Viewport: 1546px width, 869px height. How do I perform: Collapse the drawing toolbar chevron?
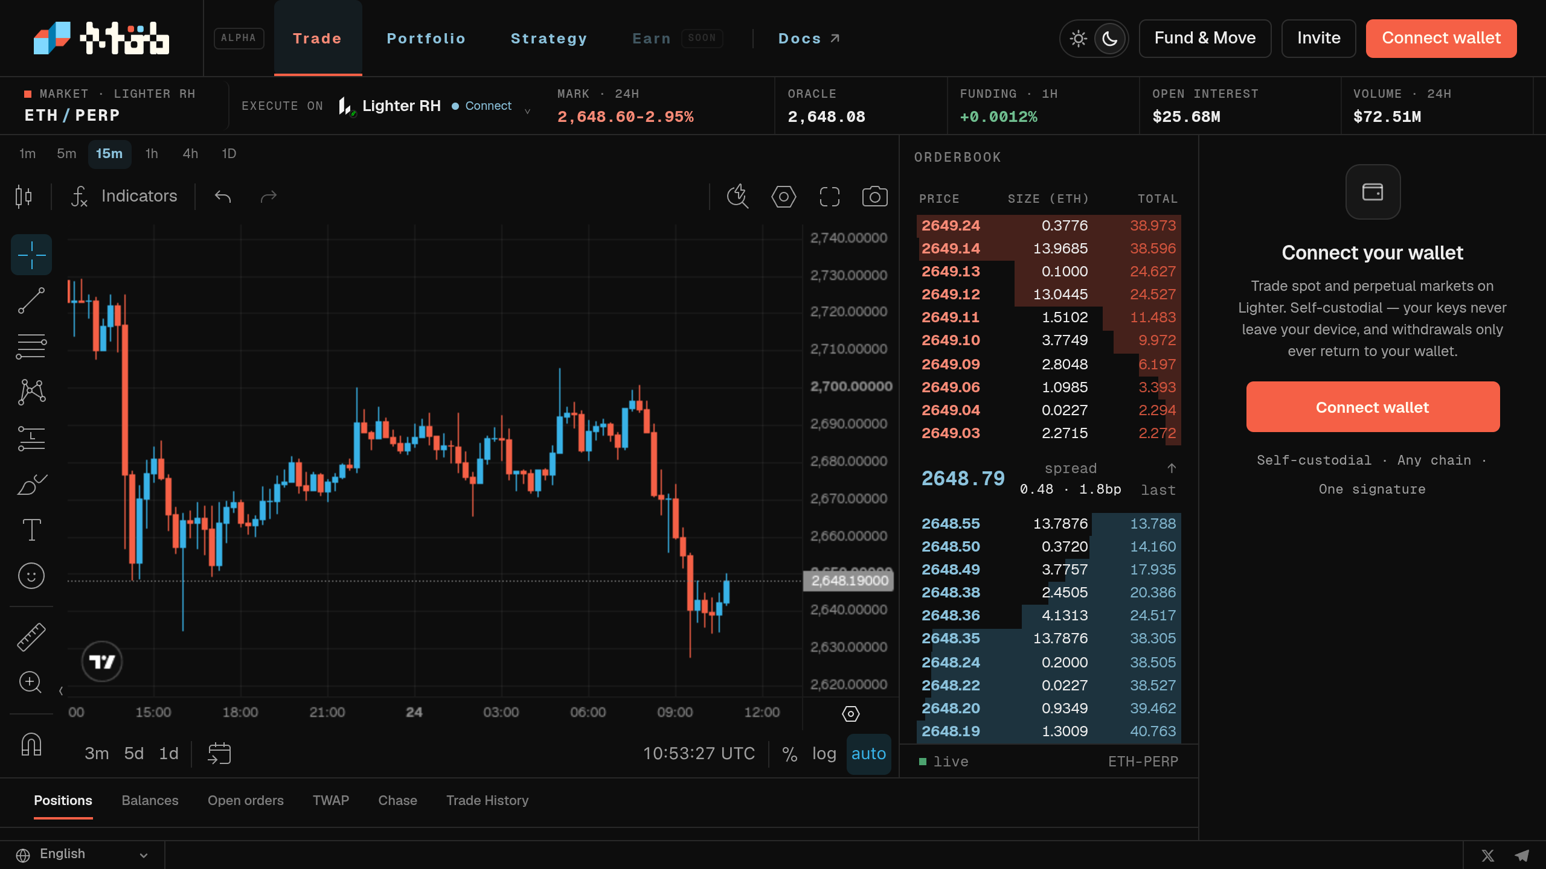coord(61,690)
